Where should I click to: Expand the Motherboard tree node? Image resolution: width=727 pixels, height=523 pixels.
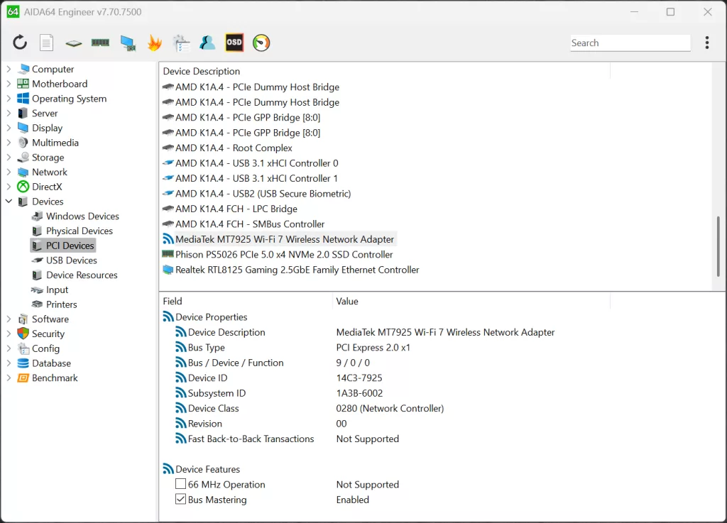coord(9,84)
